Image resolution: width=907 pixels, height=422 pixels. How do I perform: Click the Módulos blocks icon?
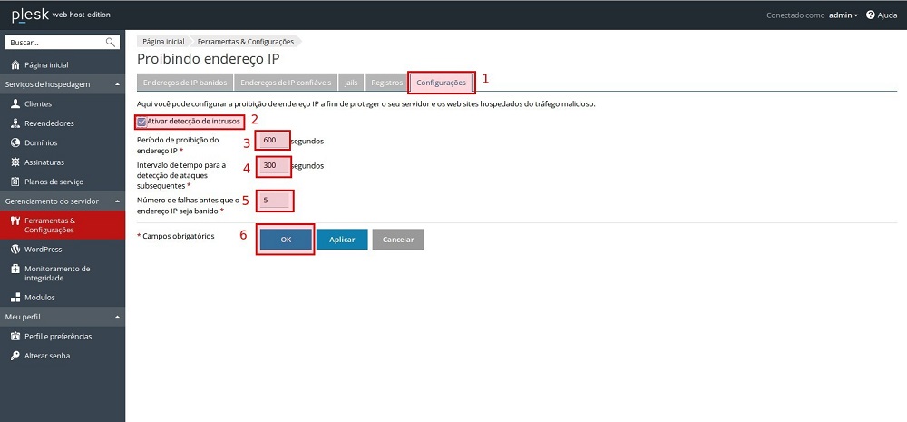(15, 297)
